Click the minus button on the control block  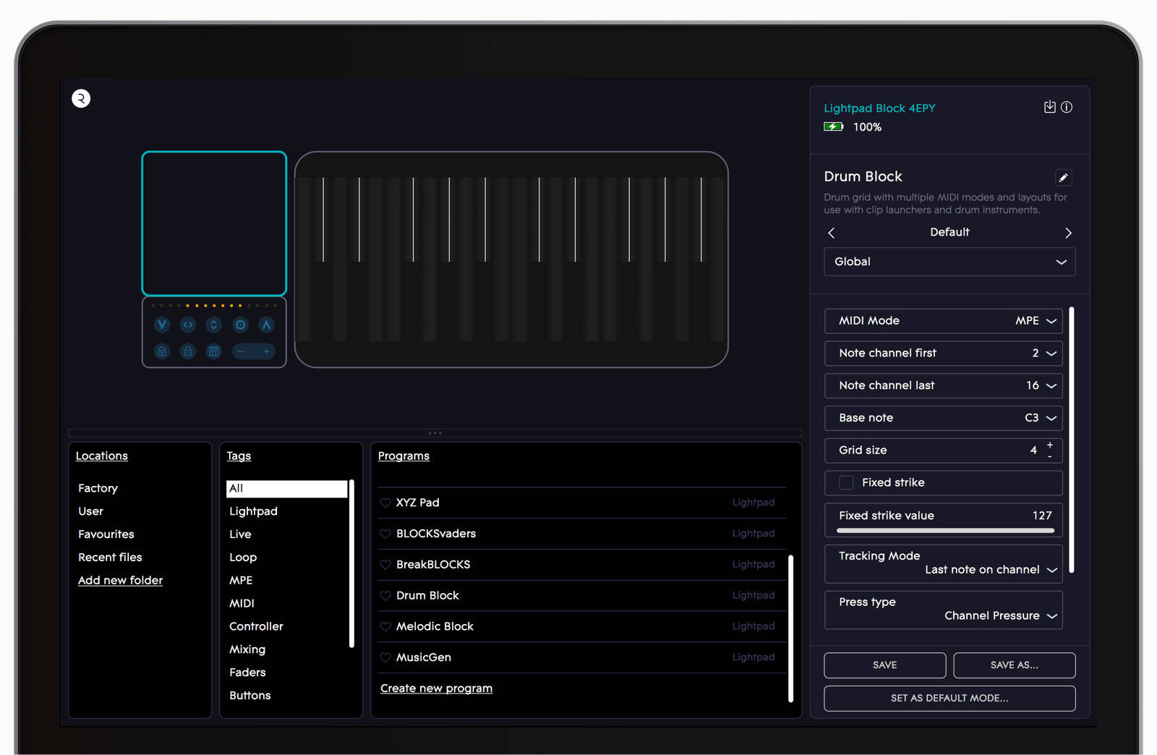[241, 351]
